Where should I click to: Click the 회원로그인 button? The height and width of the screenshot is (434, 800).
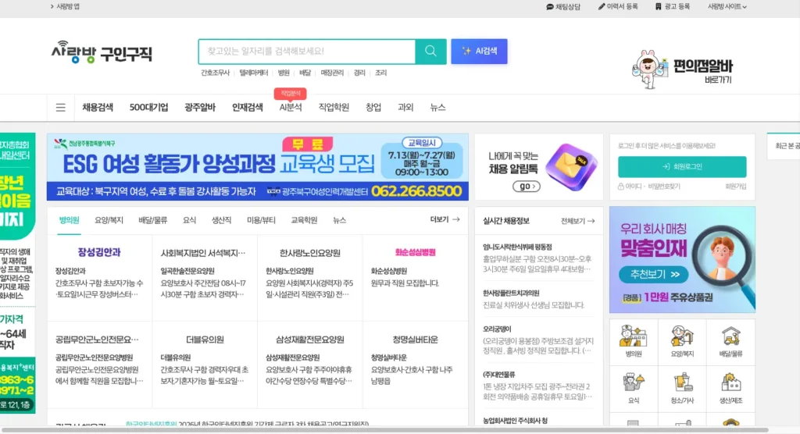[682, 167]
